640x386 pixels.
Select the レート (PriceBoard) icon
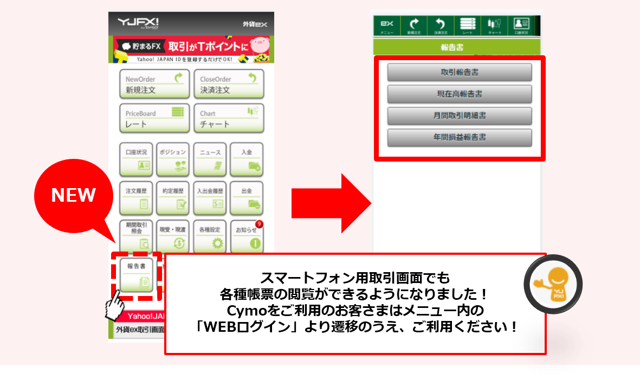pos(154,118)
